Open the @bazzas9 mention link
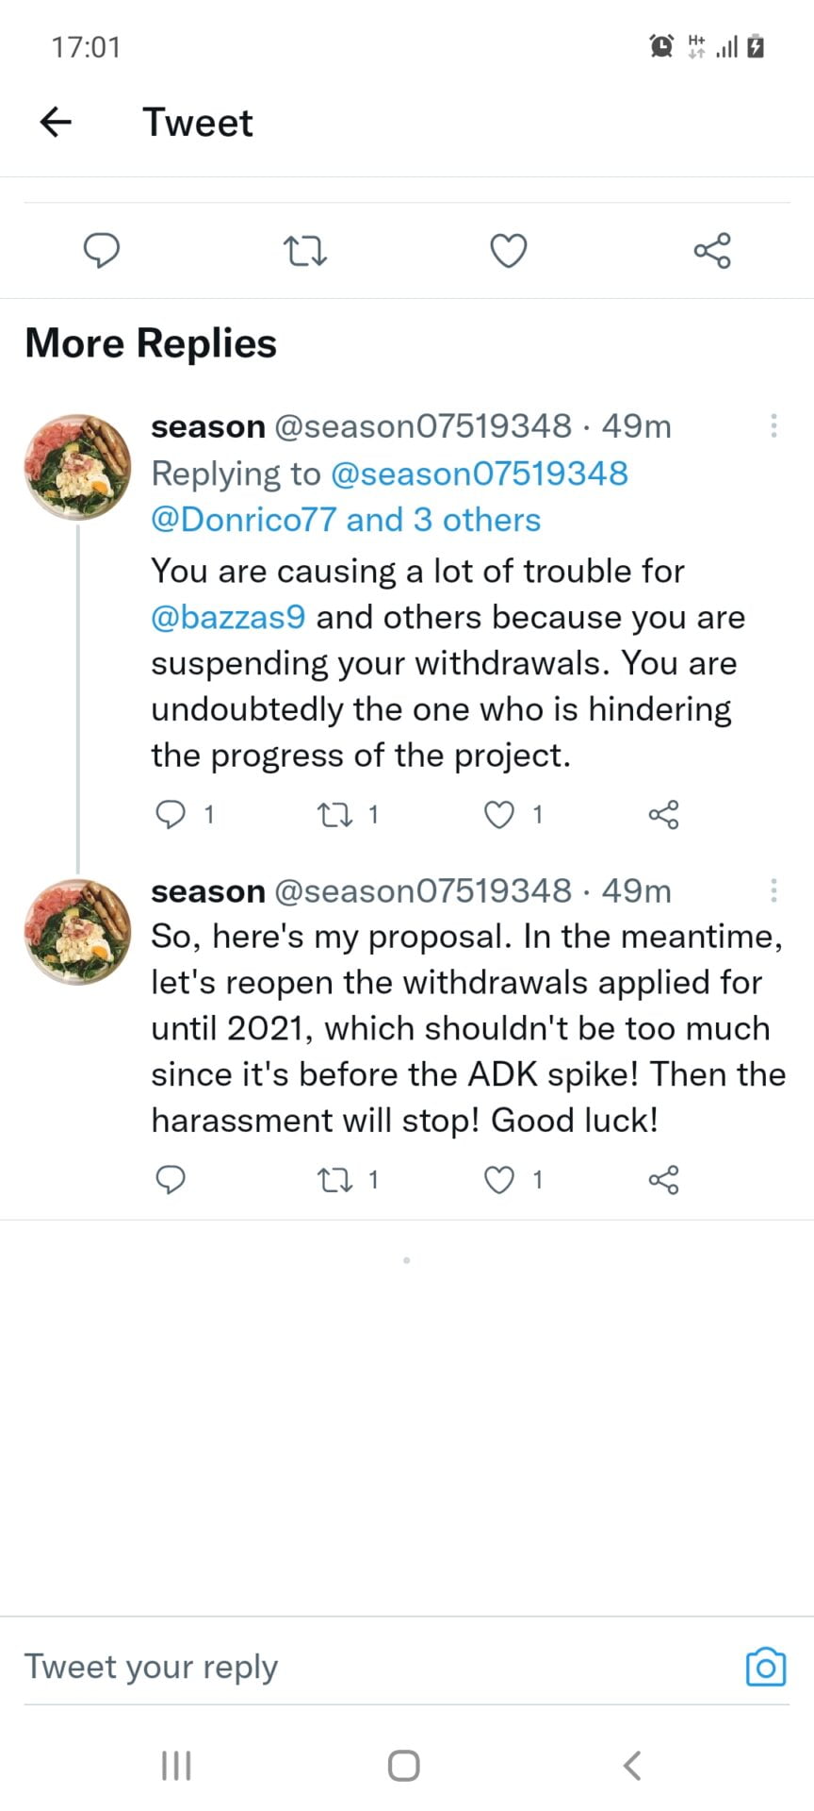 click(x=228, y=617)
